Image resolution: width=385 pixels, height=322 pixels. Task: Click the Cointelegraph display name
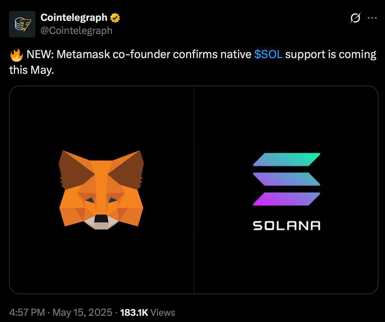(74, 17)
